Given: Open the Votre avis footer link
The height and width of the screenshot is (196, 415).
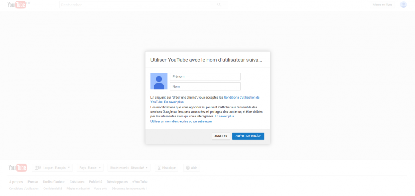Looking at the screenshot, I should pyautogui.click(x=101, y=189).
